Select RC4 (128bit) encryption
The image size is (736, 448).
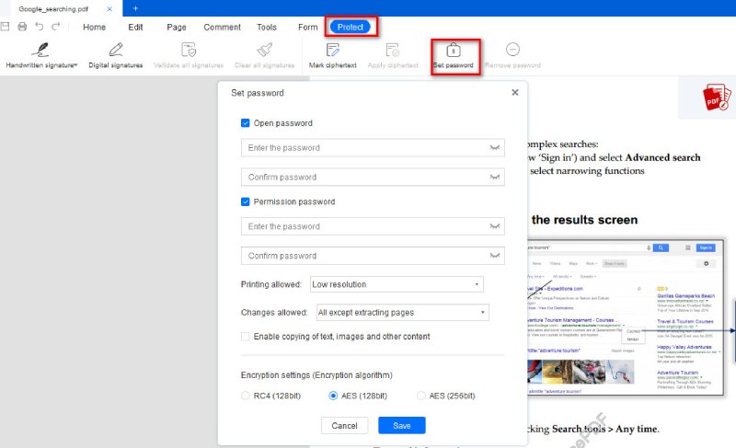click(245, 396)
